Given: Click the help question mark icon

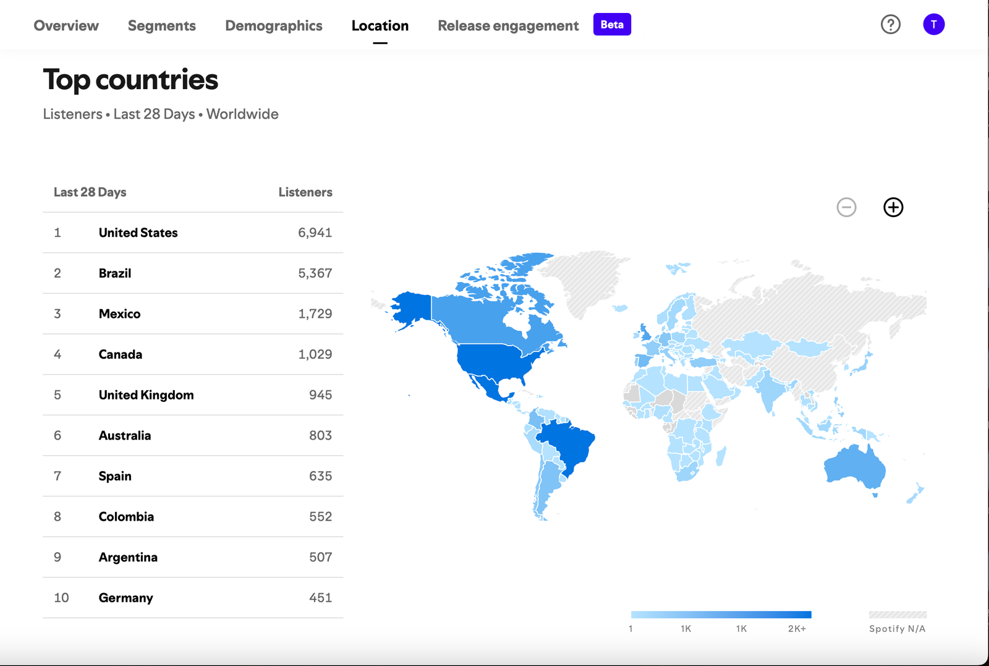Looking at the screenshot, I should point(890,25).
